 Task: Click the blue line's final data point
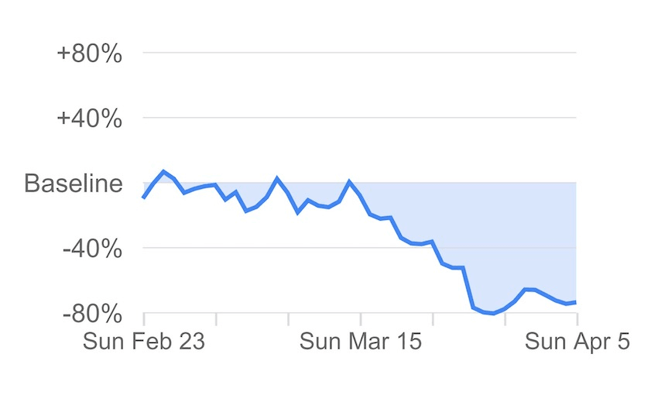577,302
